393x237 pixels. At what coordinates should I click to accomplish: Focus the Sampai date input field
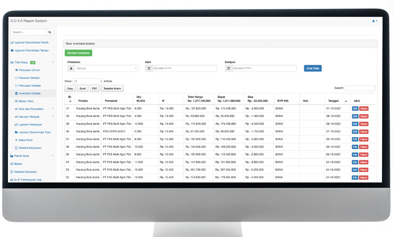(x=264, y=69)
